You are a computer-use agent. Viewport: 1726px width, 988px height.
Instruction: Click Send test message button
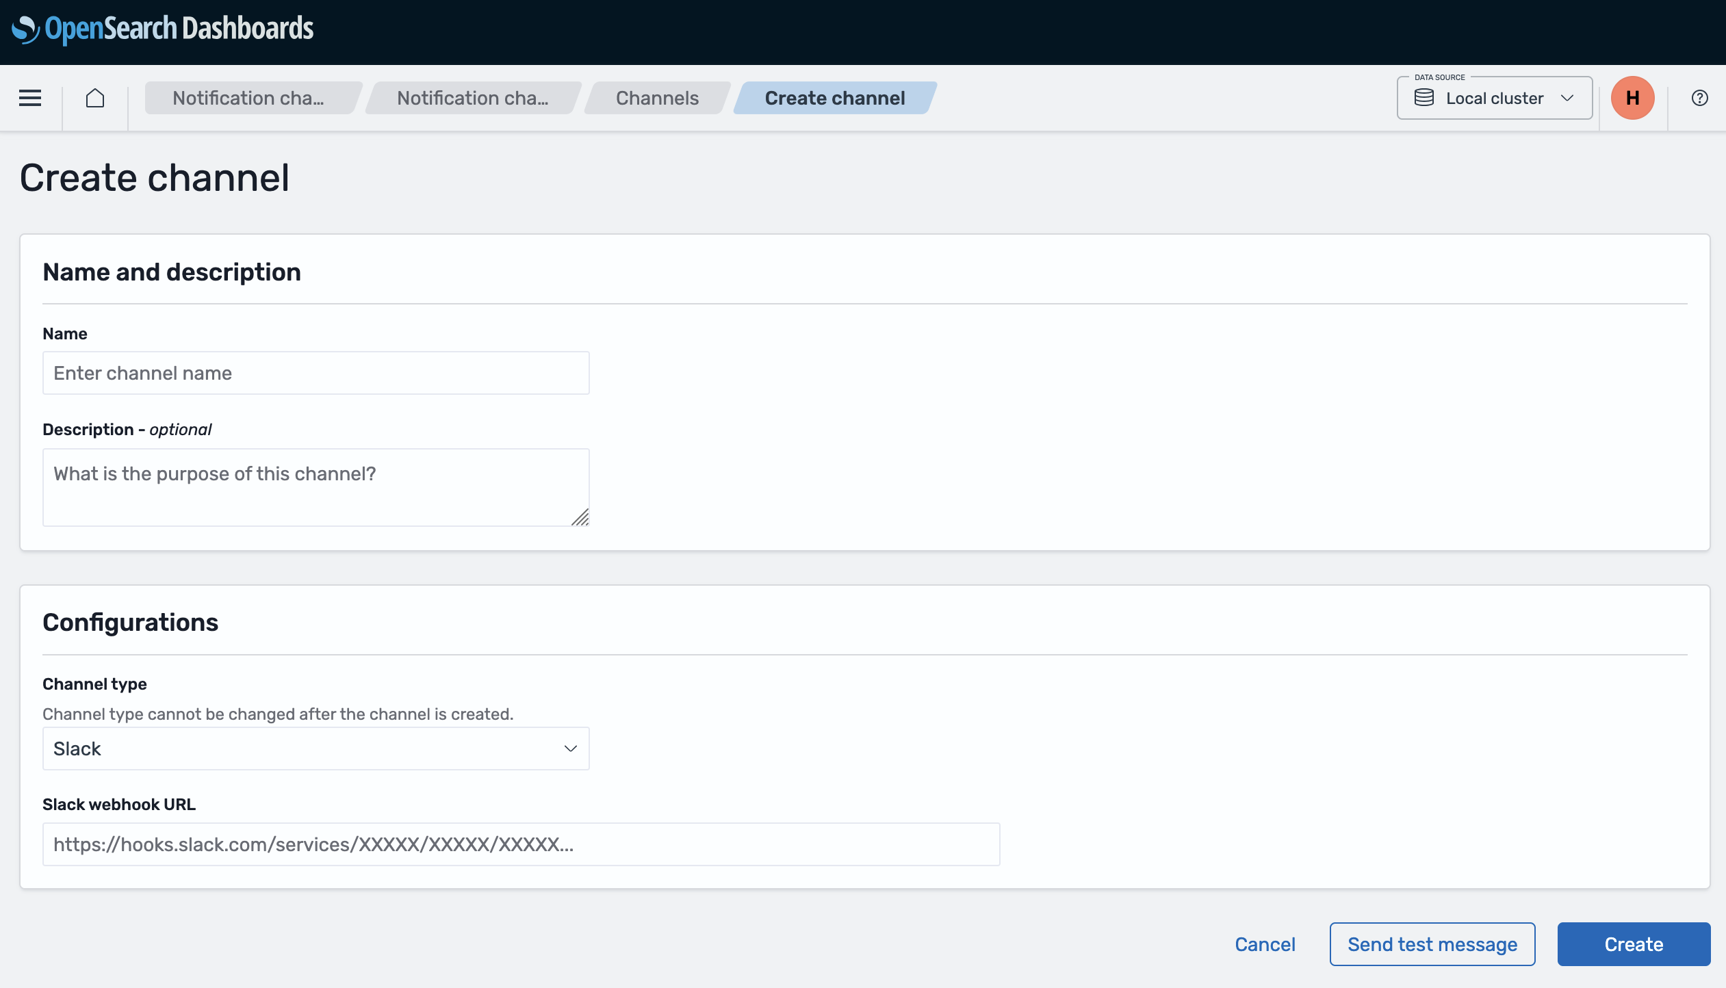1432,944
